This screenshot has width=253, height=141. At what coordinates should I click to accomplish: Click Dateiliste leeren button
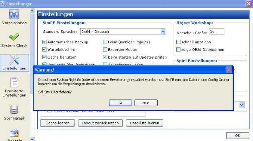144,123
